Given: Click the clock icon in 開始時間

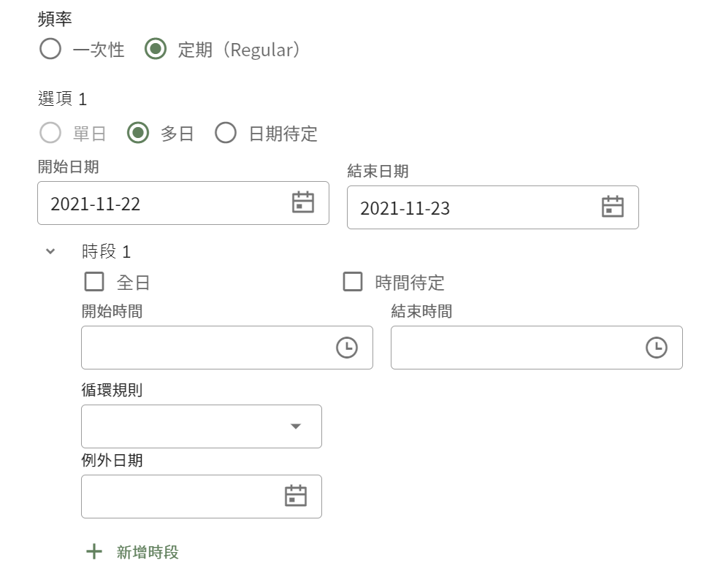Looking at the screenshot, I should point(347,348).
